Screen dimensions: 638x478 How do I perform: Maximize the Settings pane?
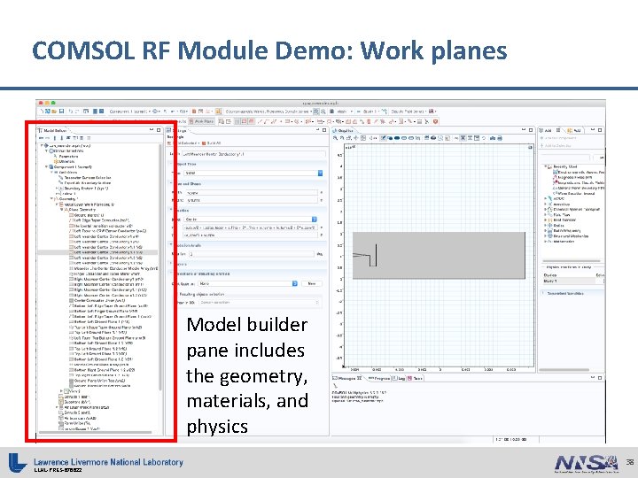click(324, 130)
